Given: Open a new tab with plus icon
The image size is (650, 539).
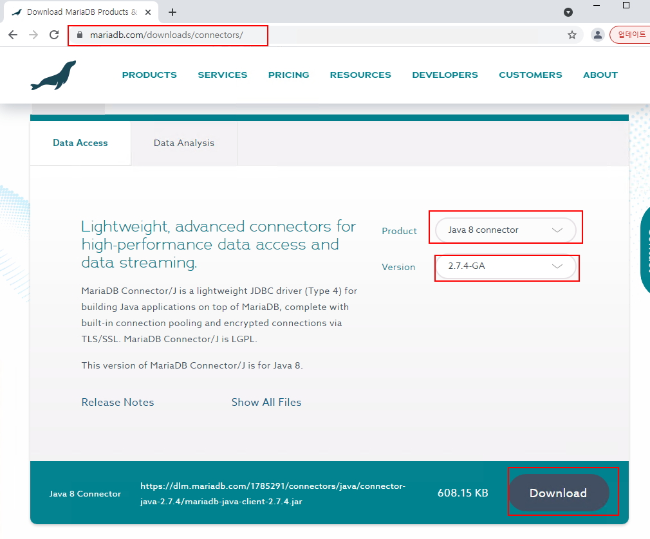Looking at the screenshot, I should [x=172, y=12].
